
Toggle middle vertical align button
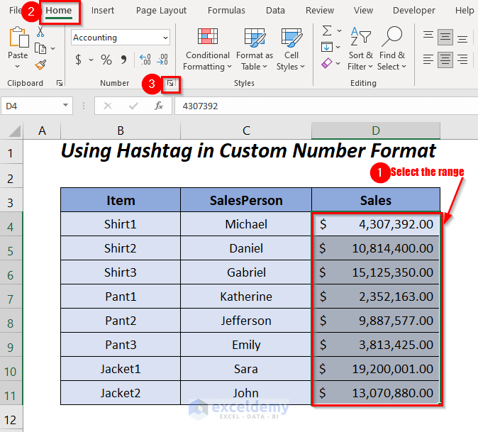(445, 37)
